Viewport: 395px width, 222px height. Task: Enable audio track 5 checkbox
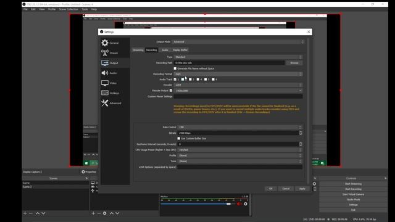[206, 80]
